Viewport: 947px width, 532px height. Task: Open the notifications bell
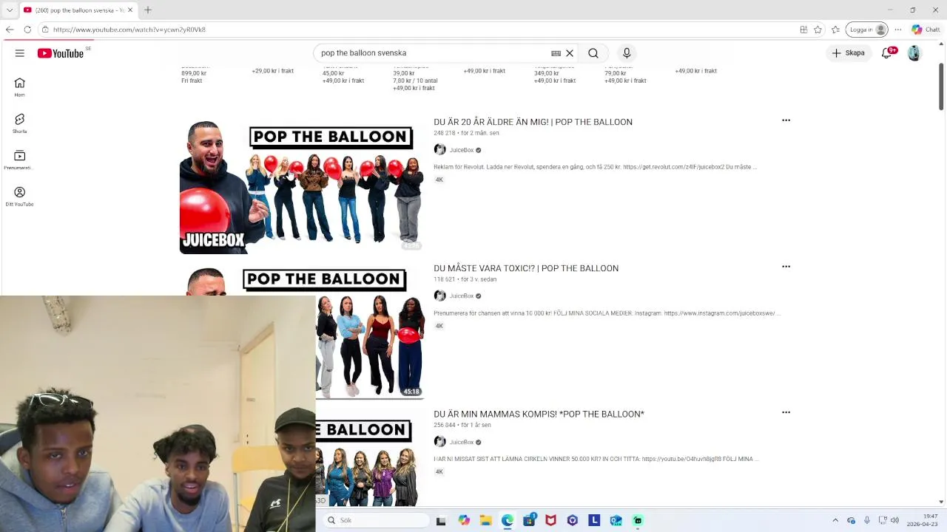886,53
